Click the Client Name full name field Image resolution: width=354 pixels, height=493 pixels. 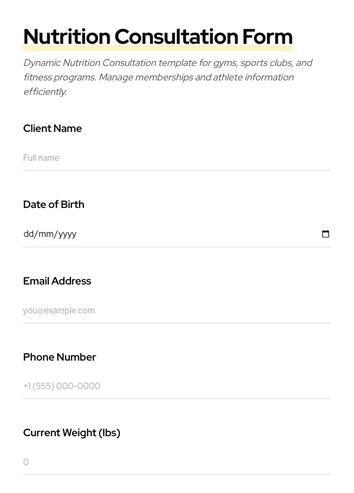(177, 158)
